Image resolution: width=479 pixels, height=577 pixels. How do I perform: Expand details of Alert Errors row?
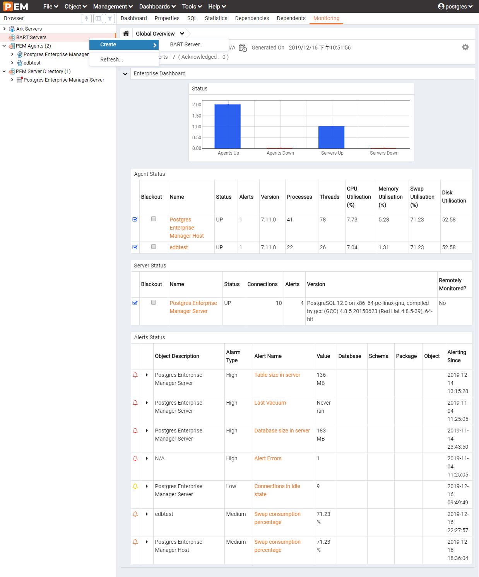click(x=147, y=458)
